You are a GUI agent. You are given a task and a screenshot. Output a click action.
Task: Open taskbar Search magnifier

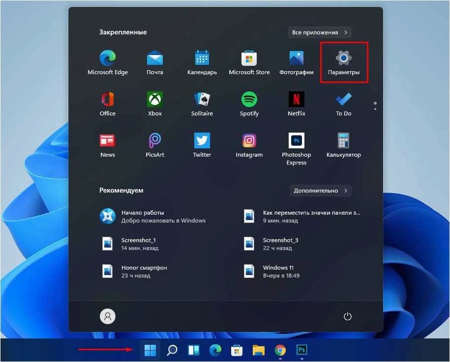point(172,350)
